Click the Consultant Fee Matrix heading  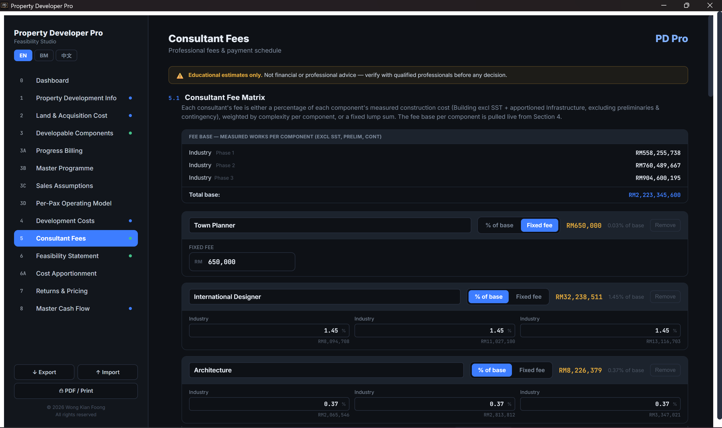(225, 97)
